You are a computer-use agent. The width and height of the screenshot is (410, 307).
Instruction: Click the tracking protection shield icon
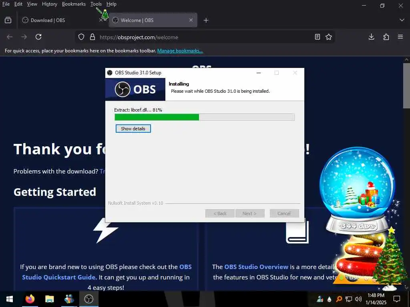point(81,37)
